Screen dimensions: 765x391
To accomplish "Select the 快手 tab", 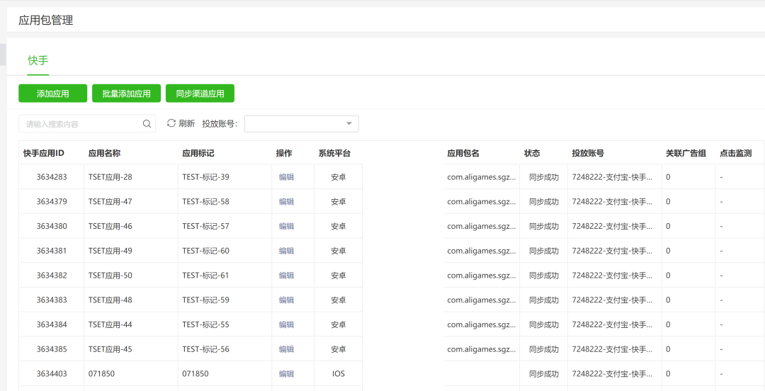I will coord(38,60).
